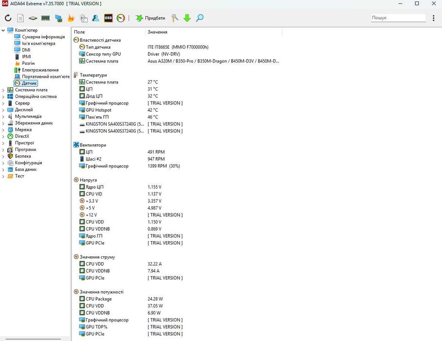
Task: Click the OSD panel toolbar icon
Action: (x=108, y=18)
